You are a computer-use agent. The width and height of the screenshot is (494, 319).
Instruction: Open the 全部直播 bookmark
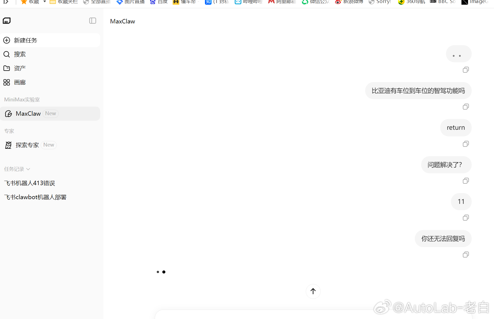[97, 2]
